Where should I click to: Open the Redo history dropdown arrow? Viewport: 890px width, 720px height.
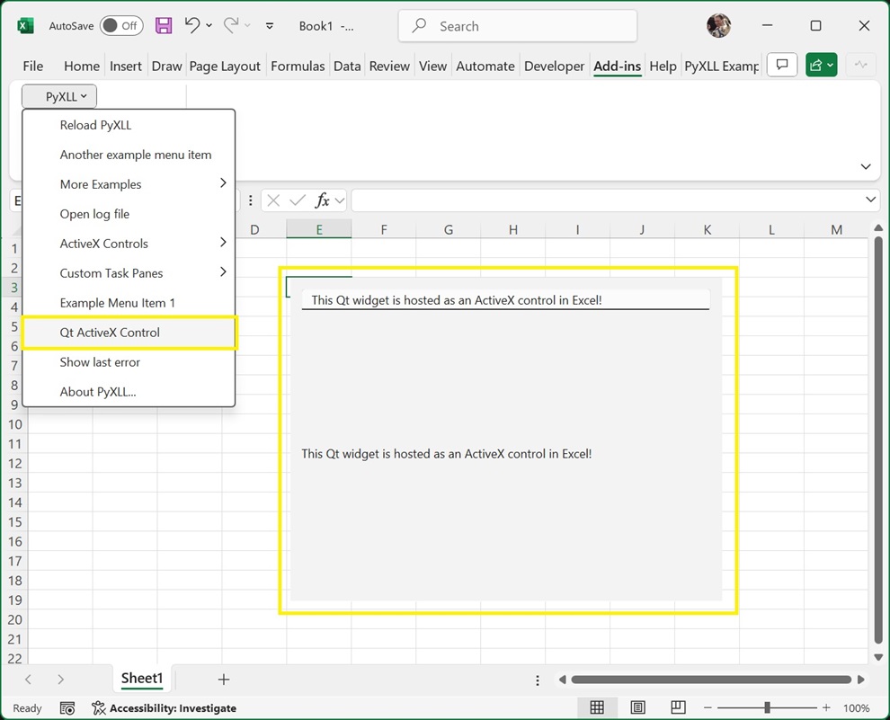tap(247, 25)
